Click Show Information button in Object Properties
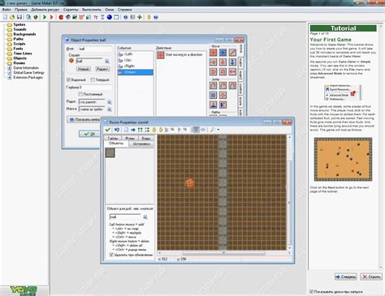The image size is (385, 296). [84, 119]
